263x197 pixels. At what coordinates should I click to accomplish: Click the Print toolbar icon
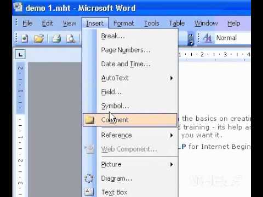[x=56, y=38]
